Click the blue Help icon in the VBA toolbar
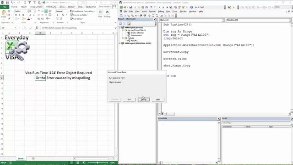Image resolution: width=293 pixels, height=165 pixels. (191, 7)
